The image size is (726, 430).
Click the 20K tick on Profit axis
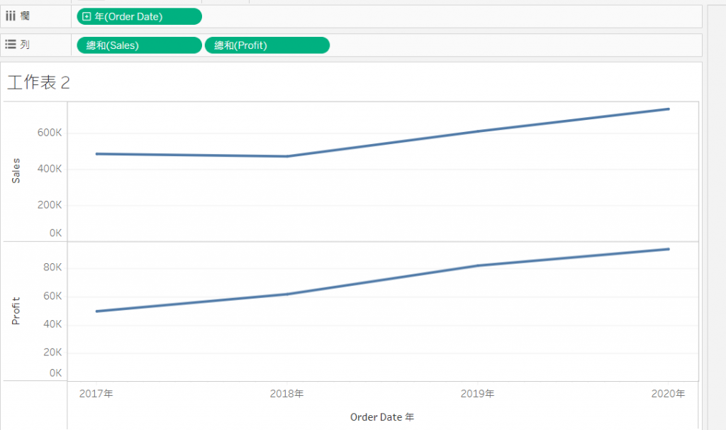52,352
